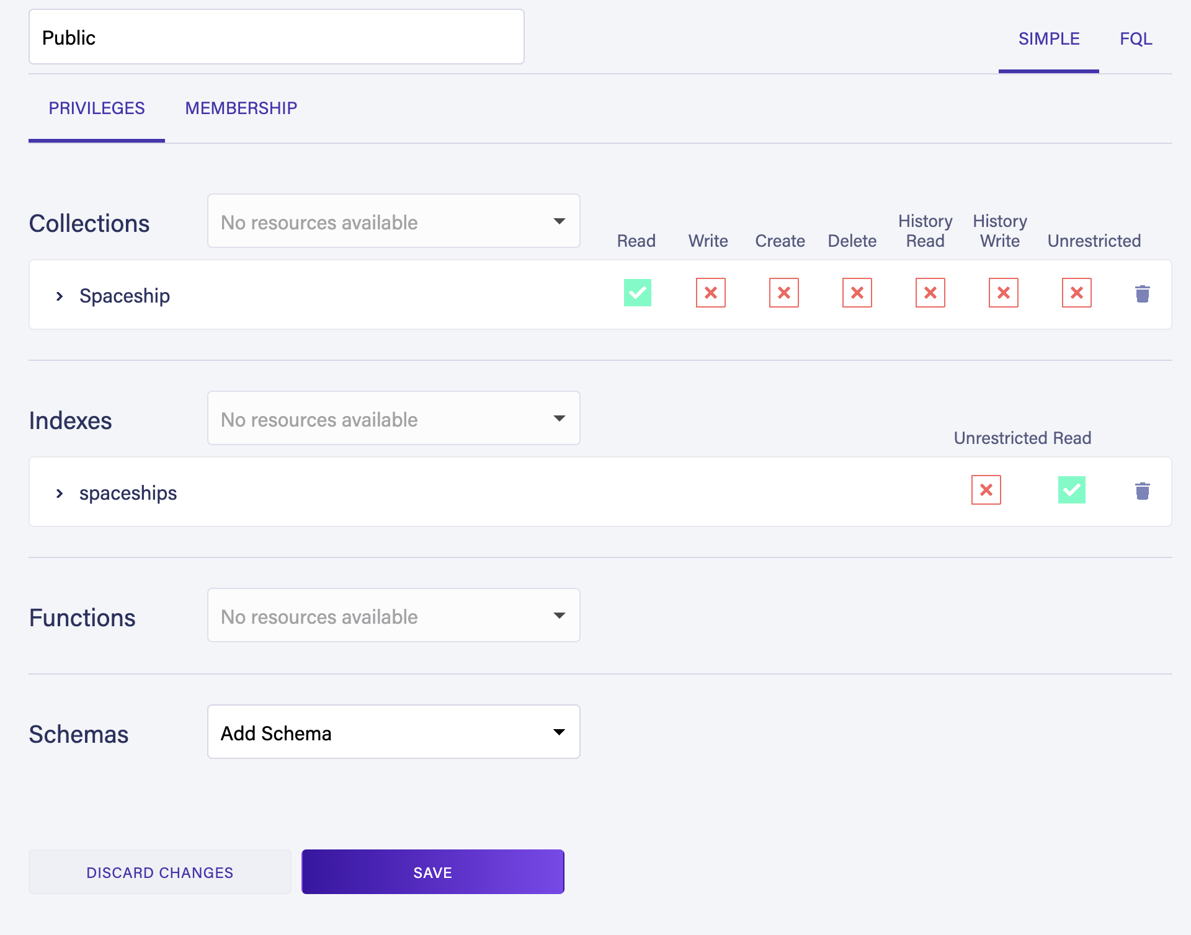The width and height of the screenshot is (1191, 935).
Task: Switch to the PRIVILEGES tab
Action: (97, 109)
